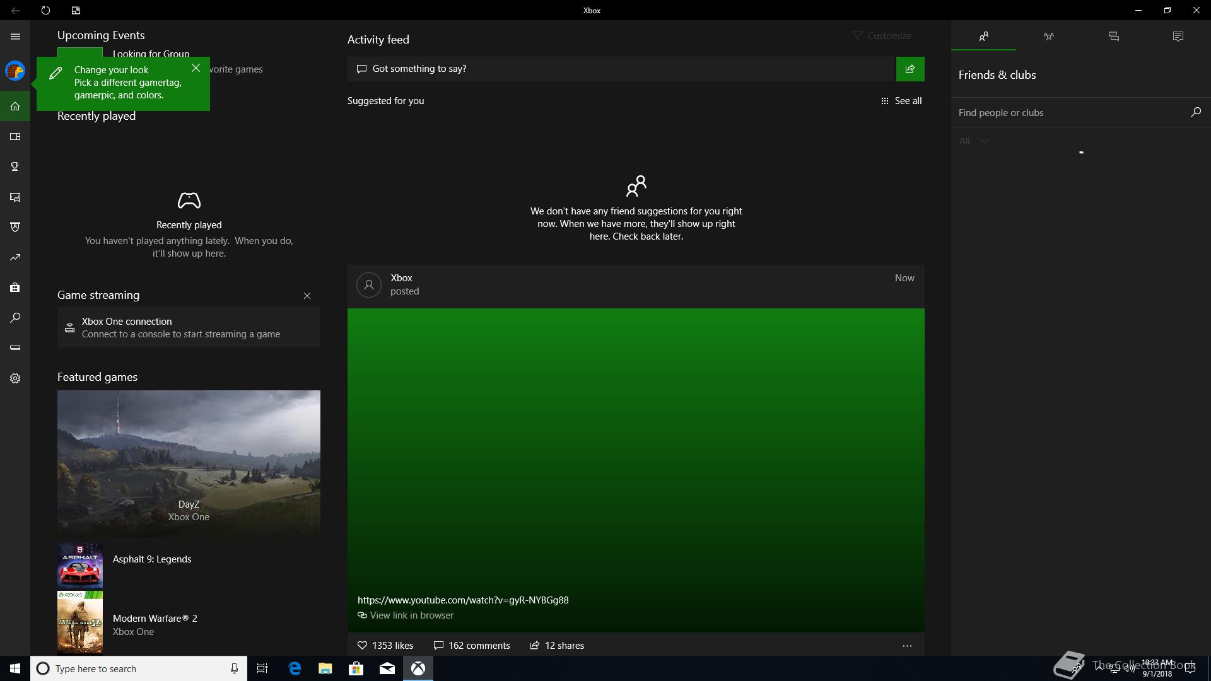Open Asphalt 9: Legends thumbnail
1211x681 pixels.
click(x=80, y=566)
